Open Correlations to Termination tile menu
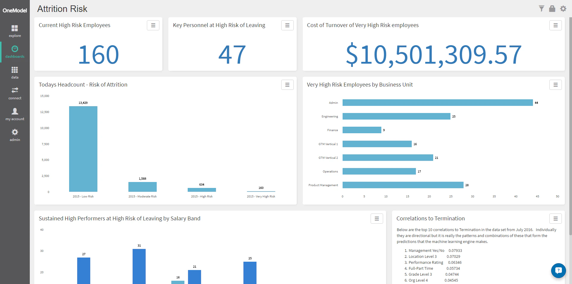The height and width of the screenshot is (284, 572). 555,219
